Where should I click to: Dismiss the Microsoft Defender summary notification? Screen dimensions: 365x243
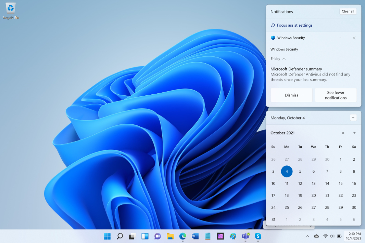click(291, 95)
